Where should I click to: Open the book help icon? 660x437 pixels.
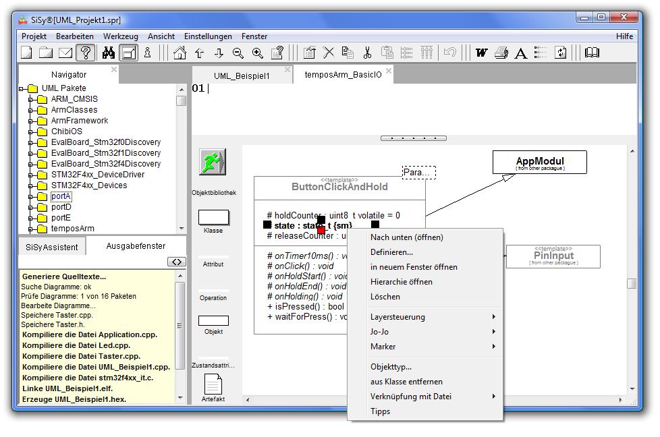point(592,53)
